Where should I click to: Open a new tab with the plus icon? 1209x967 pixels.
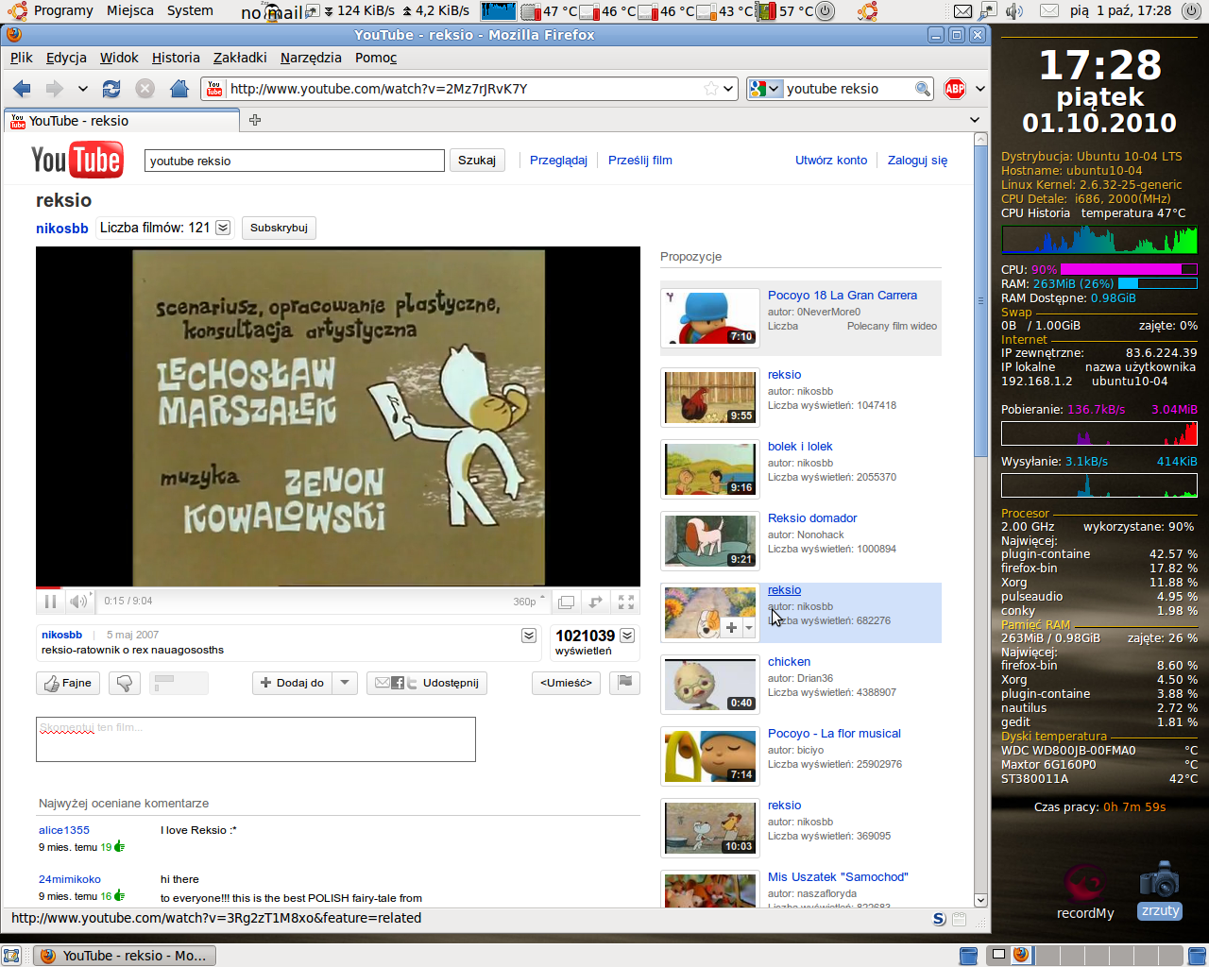pyautogui.click(x=255, y=120)
